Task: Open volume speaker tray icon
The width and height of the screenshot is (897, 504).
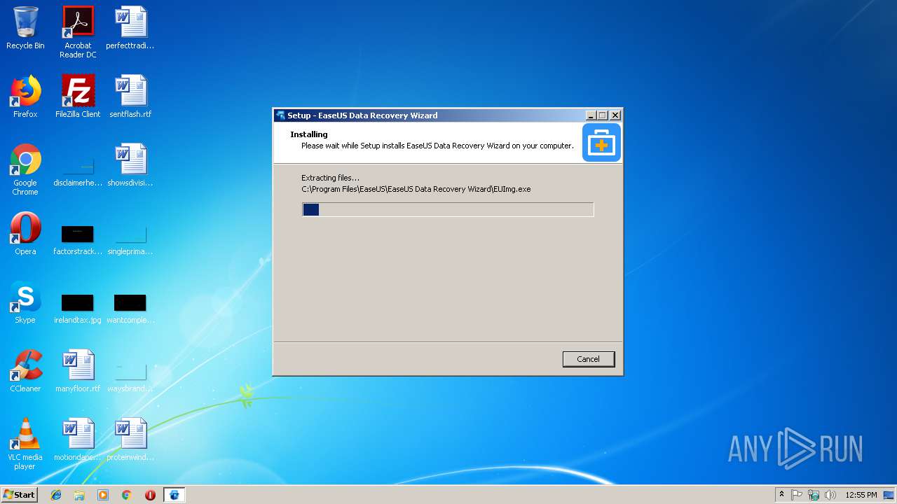Action: point(830,495)
